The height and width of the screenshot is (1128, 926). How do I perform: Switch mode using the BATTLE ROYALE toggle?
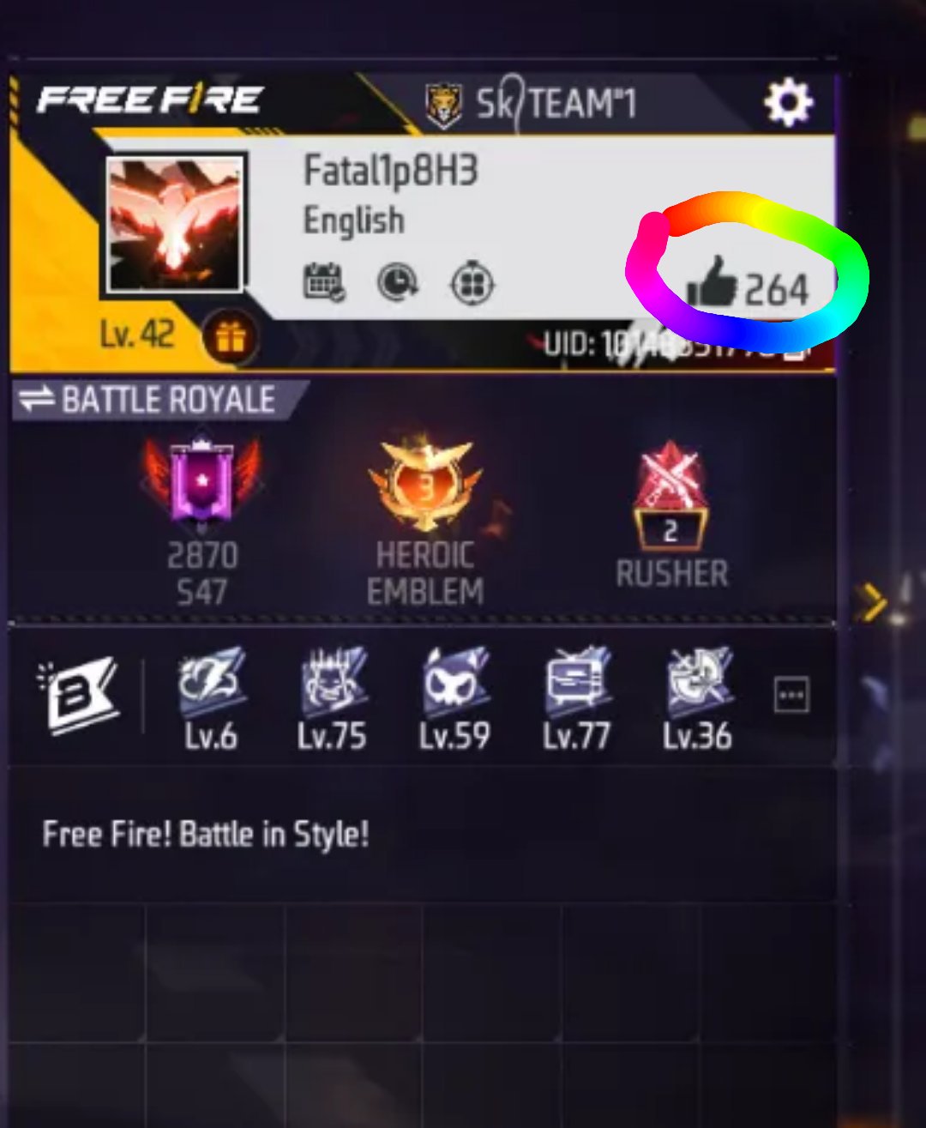point(147,400)
